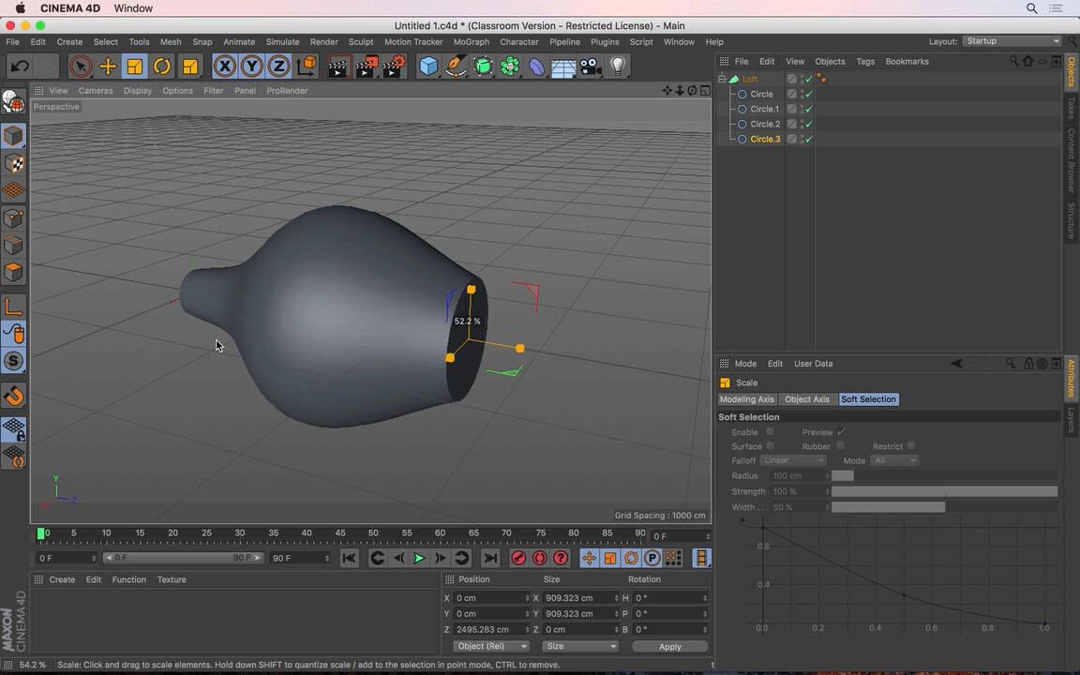
Task: Uncheck the Preview checkbox
Action: click(x=841, y=432)
